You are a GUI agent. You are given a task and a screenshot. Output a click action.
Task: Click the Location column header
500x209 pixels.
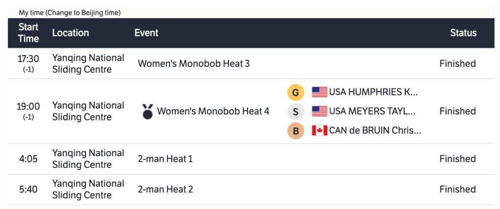(71, 33)
